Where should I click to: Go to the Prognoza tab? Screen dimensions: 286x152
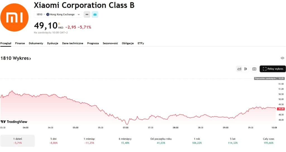(93, 43)
